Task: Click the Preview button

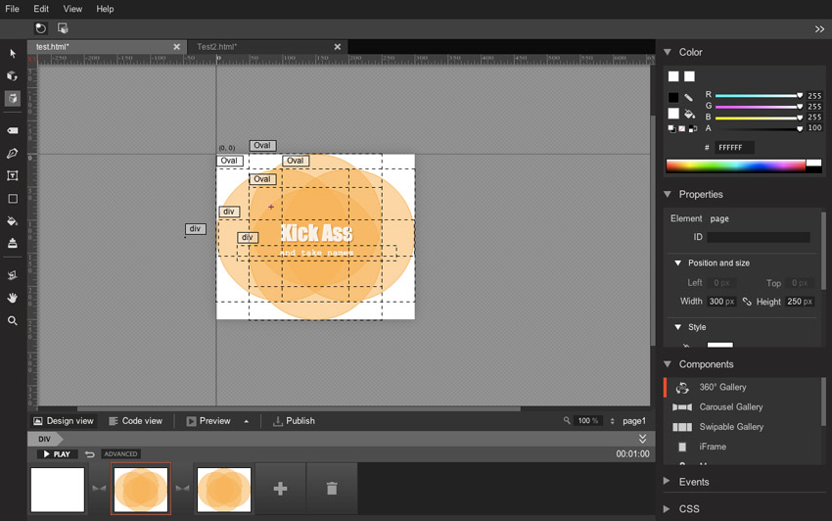Action: (208, 421)
